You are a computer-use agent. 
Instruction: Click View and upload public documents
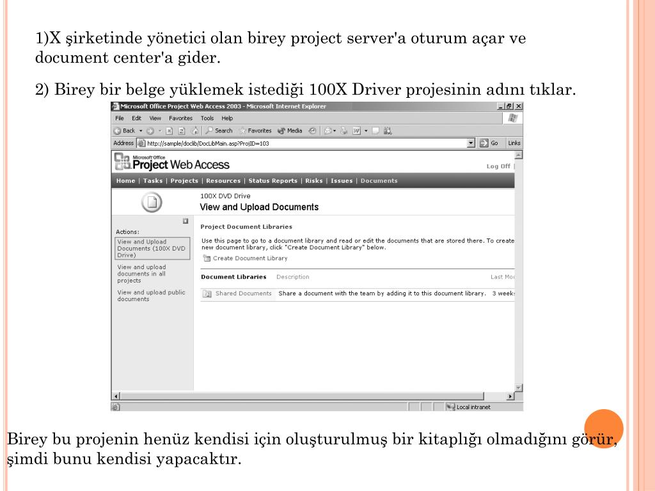151,295
